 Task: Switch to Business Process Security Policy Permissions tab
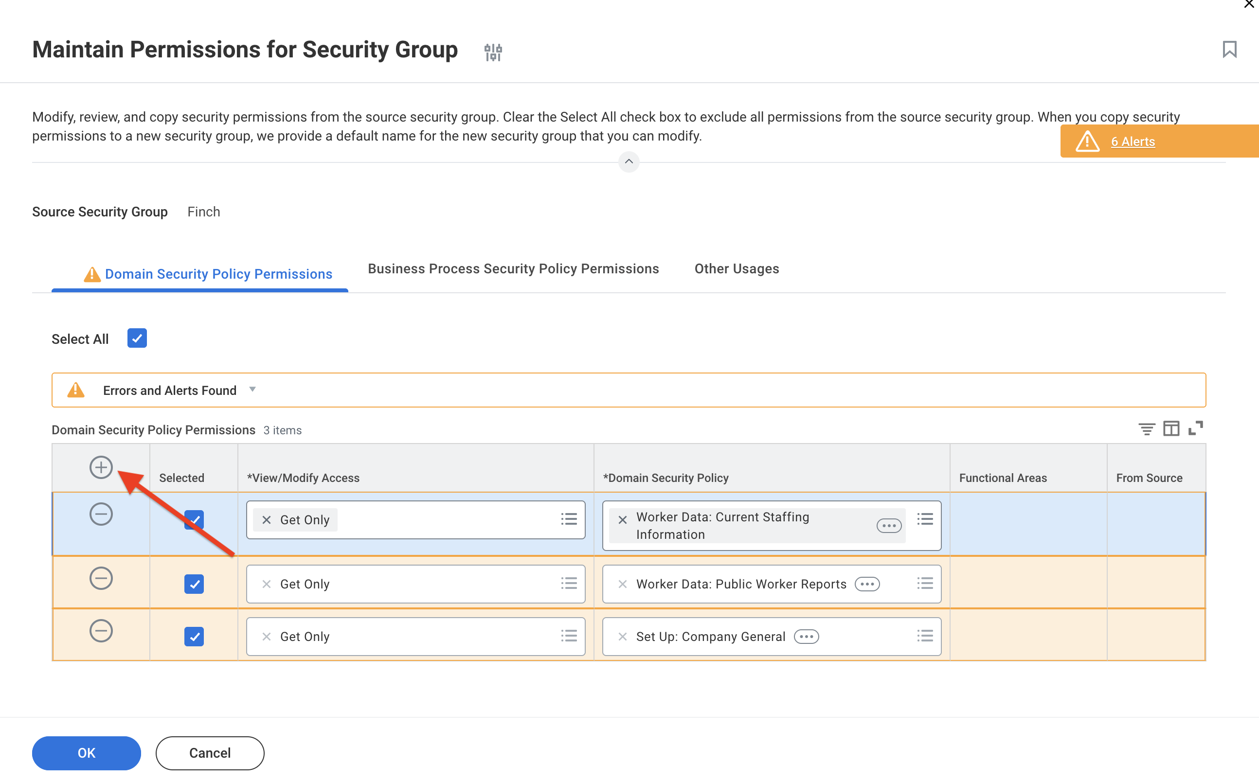pos(513,268)
